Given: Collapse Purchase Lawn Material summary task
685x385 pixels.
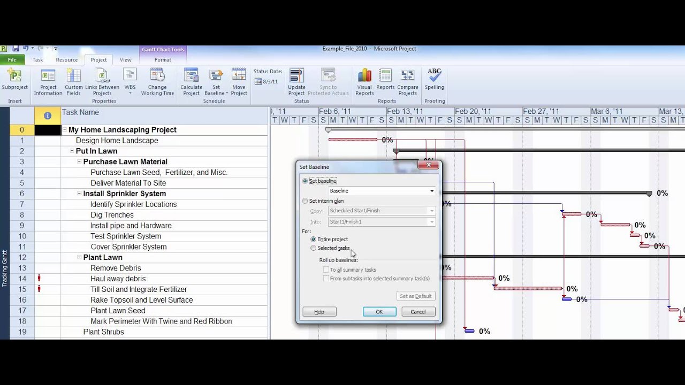Looking at the screenshot, I should pyautogui.click(x=79, y=161).
